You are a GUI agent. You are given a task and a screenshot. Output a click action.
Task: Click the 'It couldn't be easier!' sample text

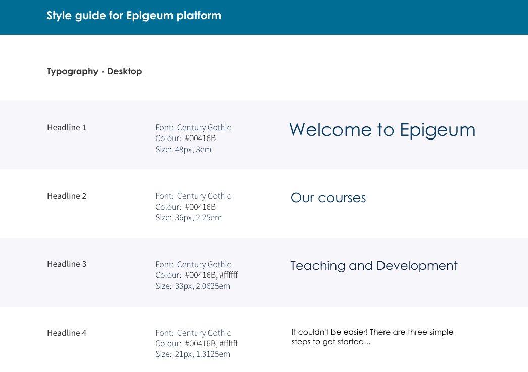(x=372, y=337)
